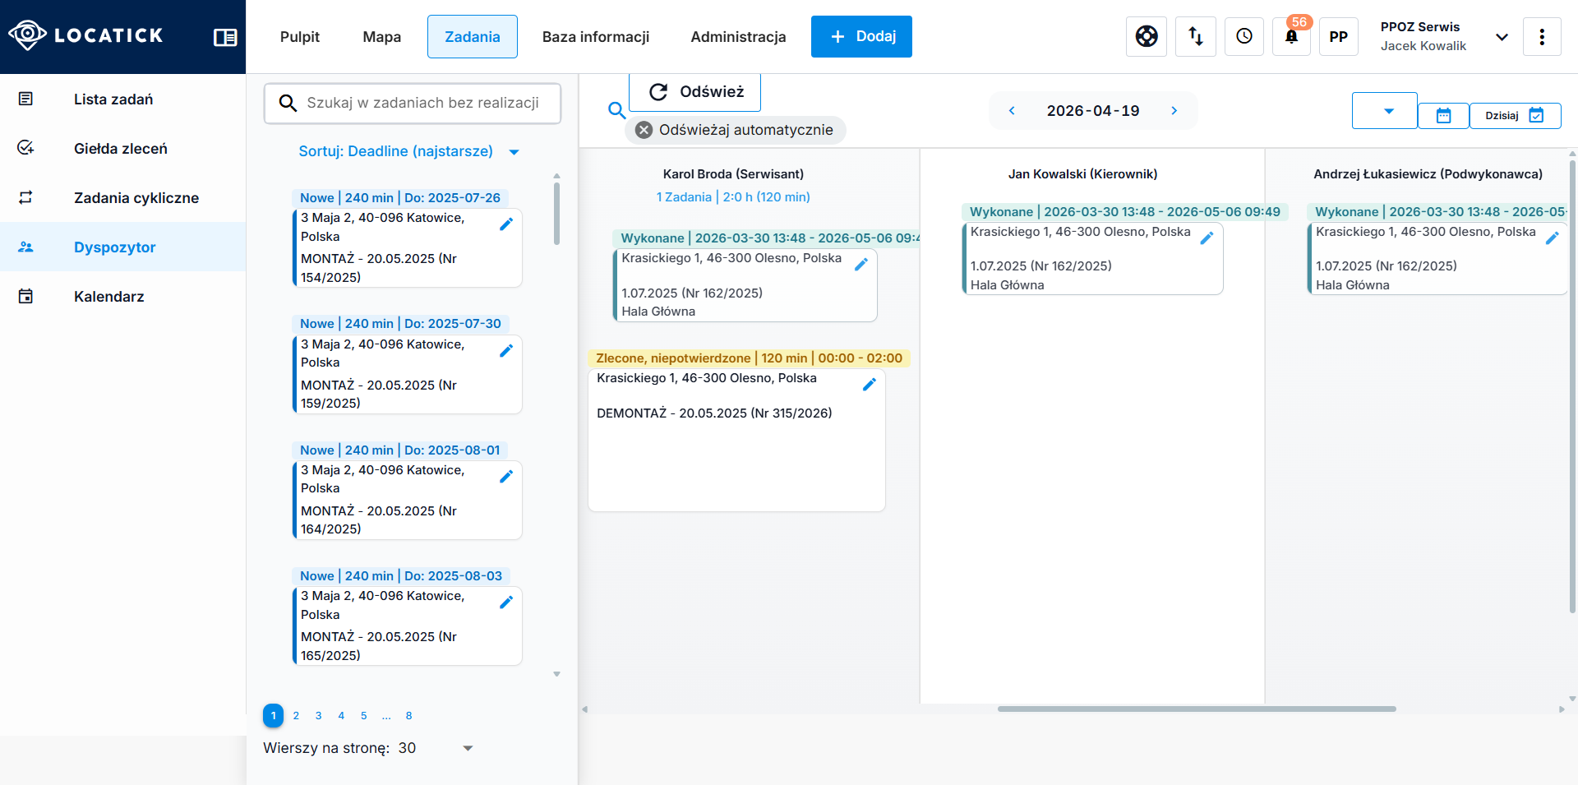Click Jan Kowalski (Kierownik) column header

click(1082, 174)
